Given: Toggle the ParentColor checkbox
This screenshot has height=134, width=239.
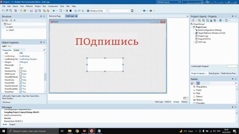Looking at the screenshot, I should click(21, 80).
